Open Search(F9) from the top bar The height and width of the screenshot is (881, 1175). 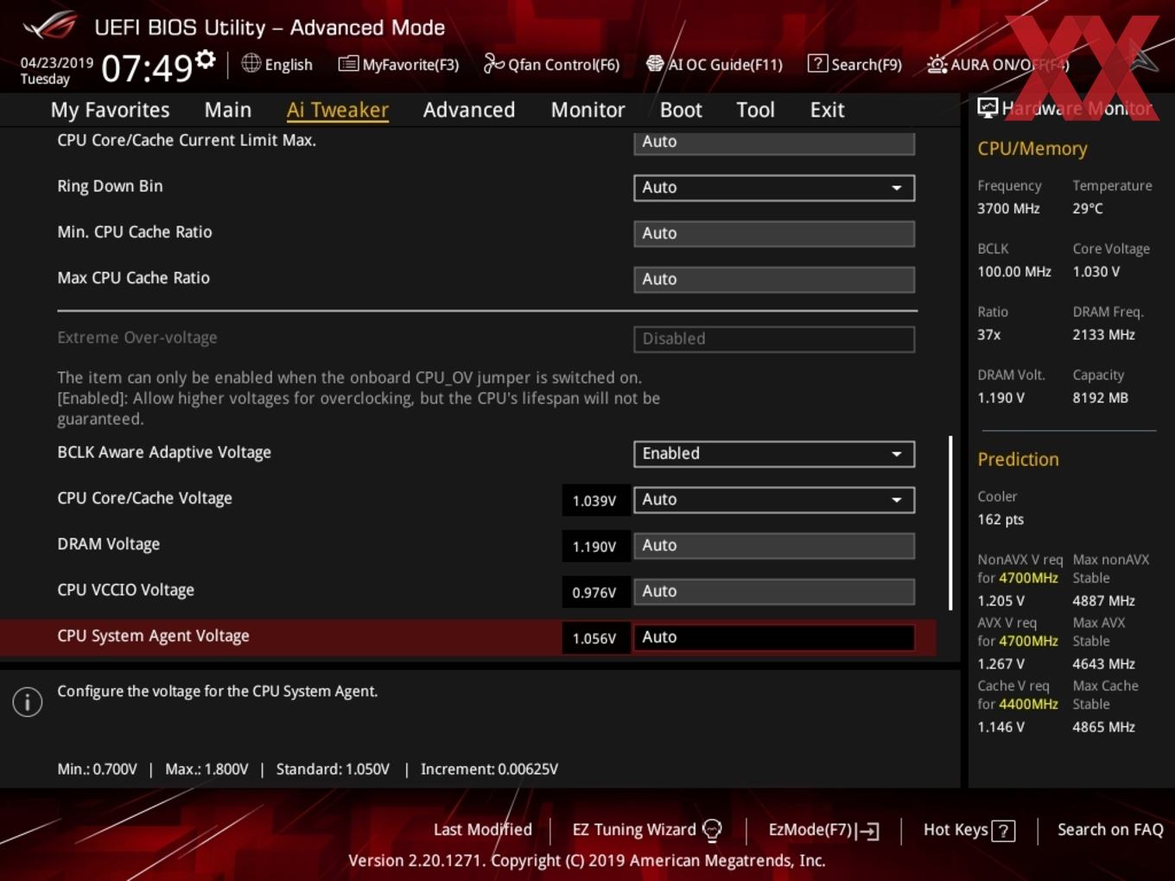tap(854, 64)
